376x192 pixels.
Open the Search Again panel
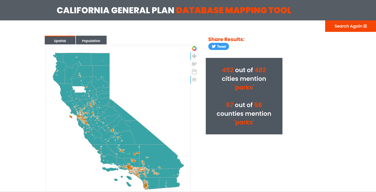[349, 26]
